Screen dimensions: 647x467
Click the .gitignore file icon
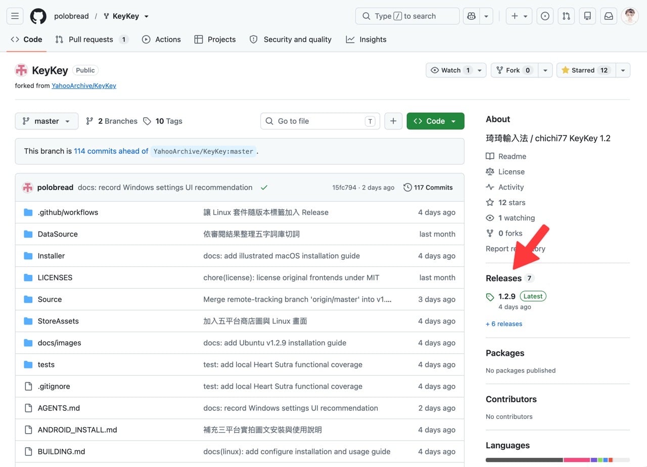pos(28,386)
